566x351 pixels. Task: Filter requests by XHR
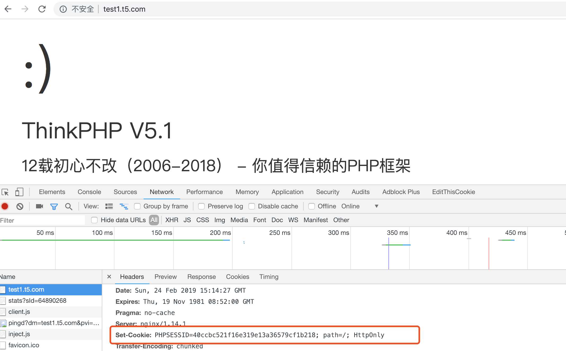click(x=172, y=220)
